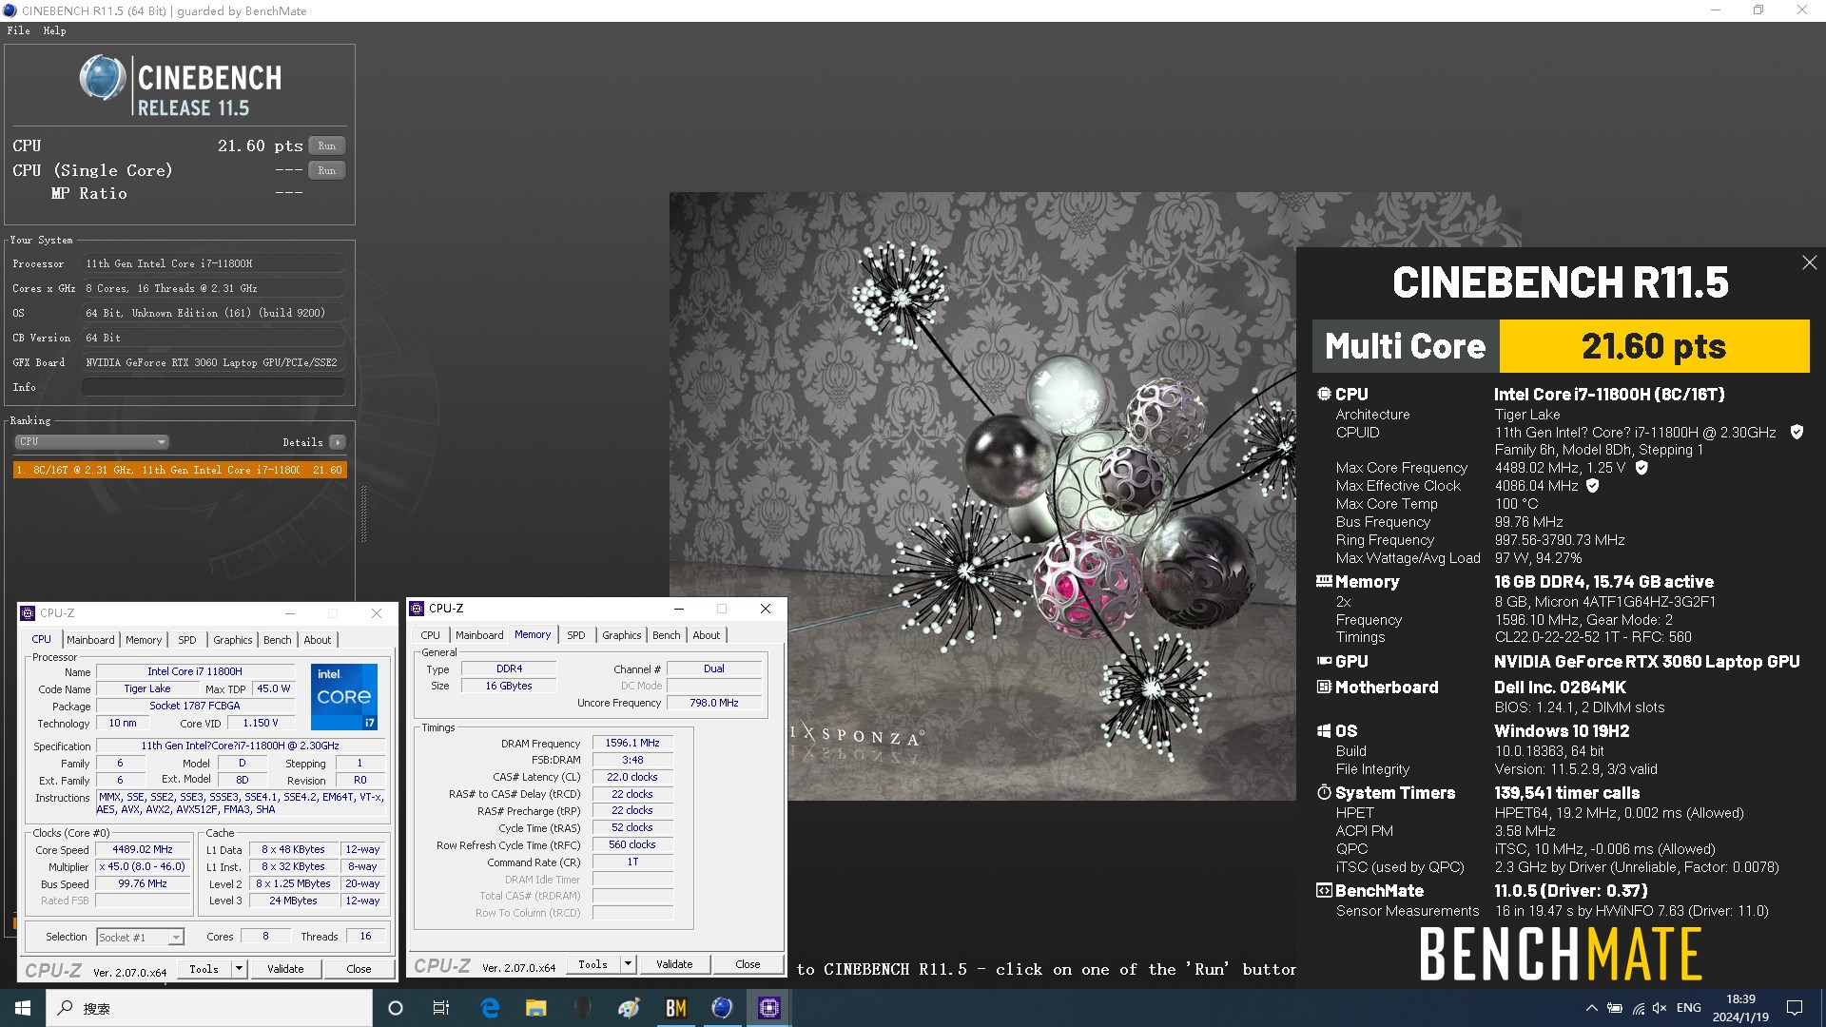The width and height of the screenshot is (1826, 1027).
Task: Show hidden system tray icons
Action: click(x=1591, y=1008)
